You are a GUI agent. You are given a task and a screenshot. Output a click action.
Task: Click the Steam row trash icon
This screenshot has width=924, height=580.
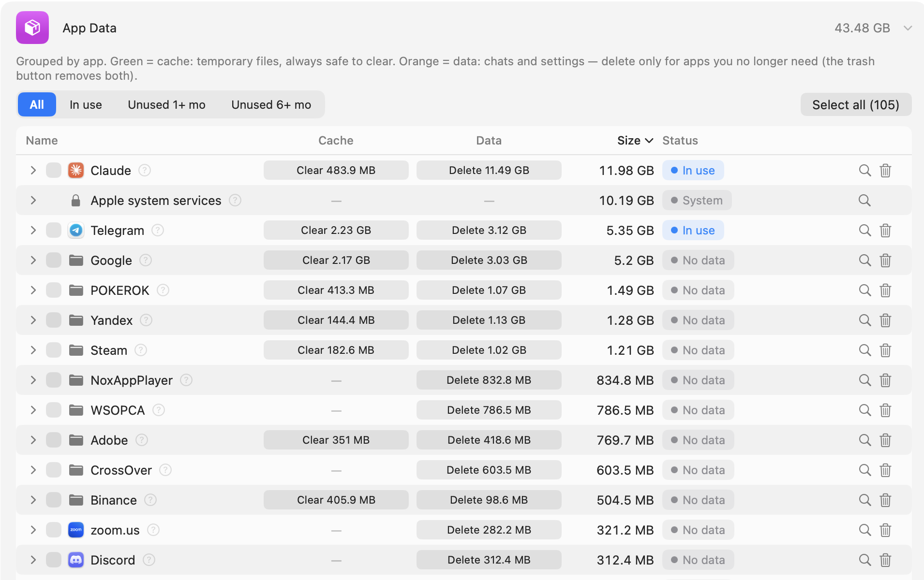[885, 350]
